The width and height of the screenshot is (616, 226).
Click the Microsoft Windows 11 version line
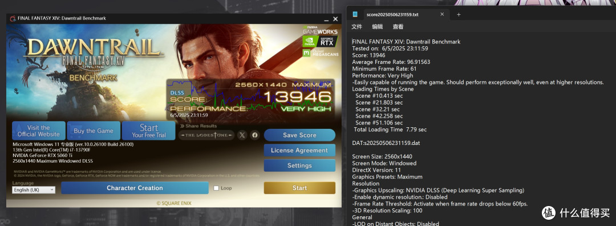(73, 144)
